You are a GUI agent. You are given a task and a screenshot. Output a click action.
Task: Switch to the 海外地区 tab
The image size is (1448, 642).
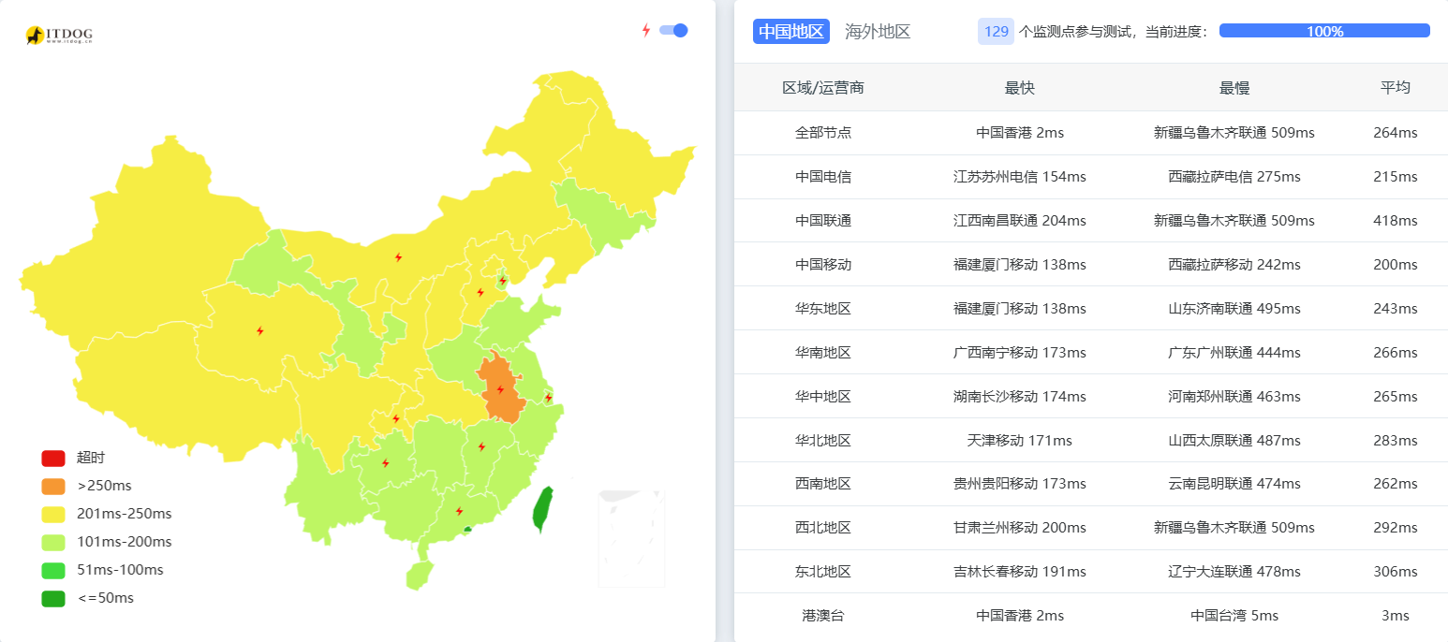(878, 32)
